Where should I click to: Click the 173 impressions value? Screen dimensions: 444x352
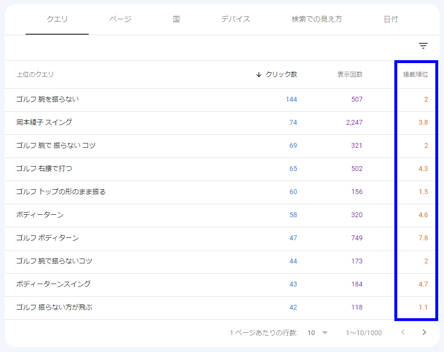[357, 261]
